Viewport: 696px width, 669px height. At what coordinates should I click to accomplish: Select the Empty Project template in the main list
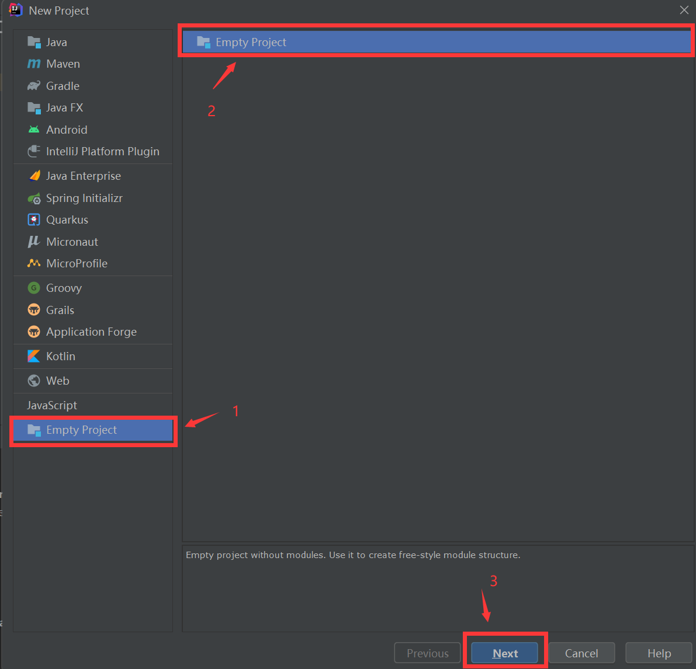437,42
